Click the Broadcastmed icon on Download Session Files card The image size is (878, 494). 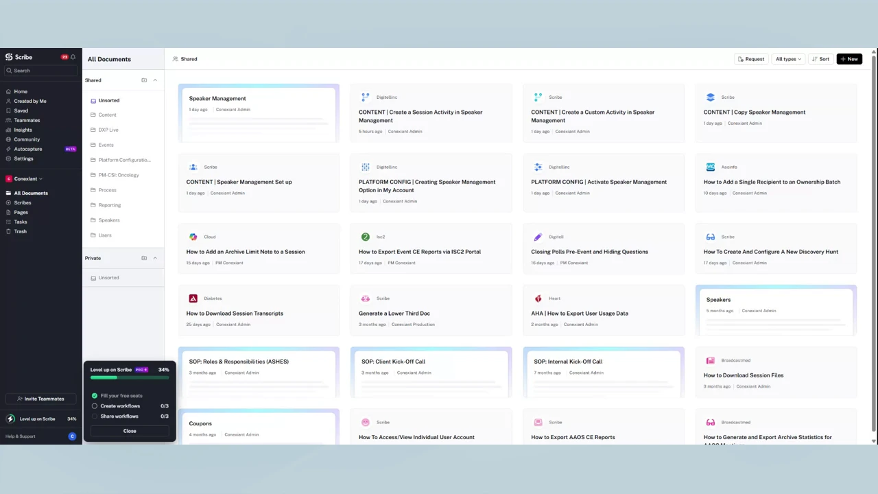tap(710, 360)
